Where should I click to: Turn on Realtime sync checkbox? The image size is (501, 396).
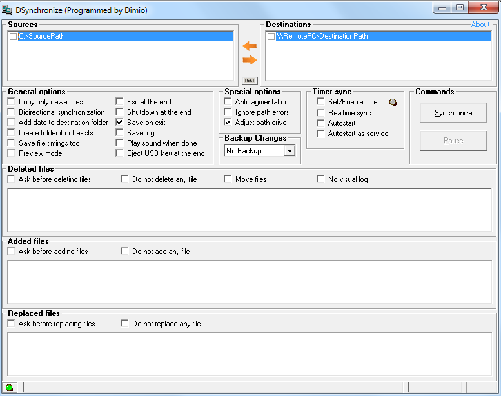tap(320, 113)
